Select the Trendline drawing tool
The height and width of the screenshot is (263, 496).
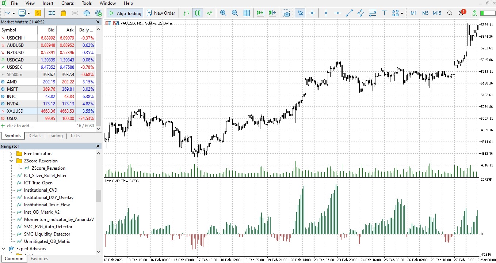click(349, 13)
